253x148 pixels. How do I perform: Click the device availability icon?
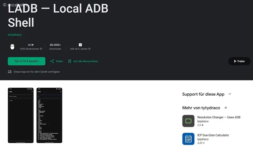[x=10, y=72]
